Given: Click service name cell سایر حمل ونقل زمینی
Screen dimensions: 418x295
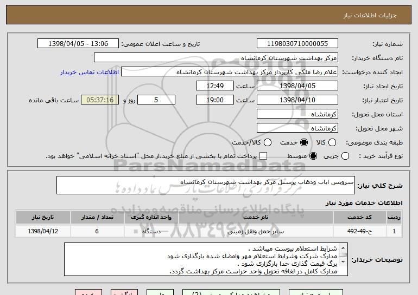Looking at the screenshot, I should click(x=256, y=232).
